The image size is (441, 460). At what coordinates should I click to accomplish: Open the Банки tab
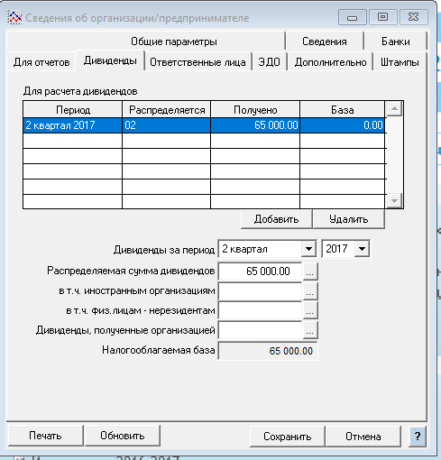click(x=396, y=41)
